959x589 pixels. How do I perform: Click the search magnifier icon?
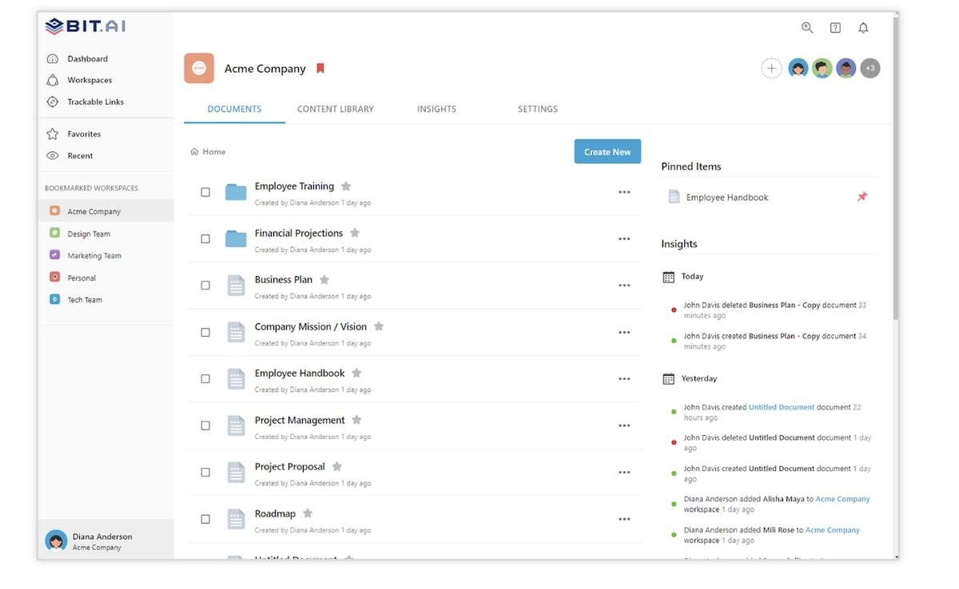tap(807, 28)
